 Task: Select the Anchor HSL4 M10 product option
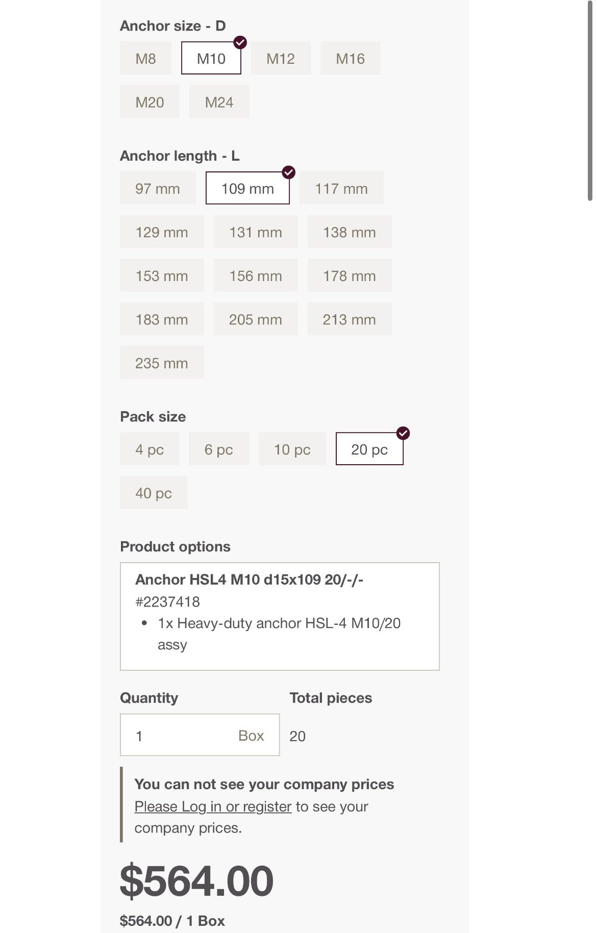click(x=279, y=616)
